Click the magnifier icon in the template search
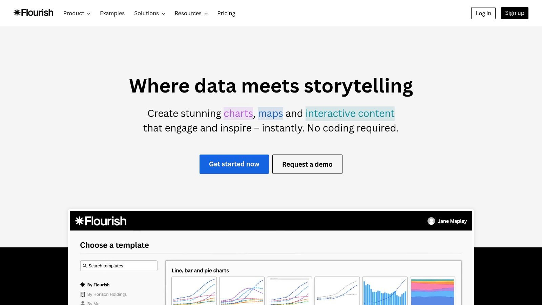The image size is (542, 305). (85, 266)
